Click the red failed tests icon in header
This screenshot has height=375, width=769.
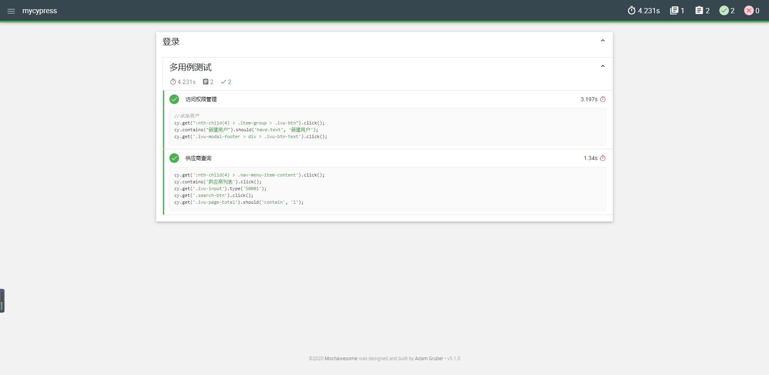coord(749,10)
